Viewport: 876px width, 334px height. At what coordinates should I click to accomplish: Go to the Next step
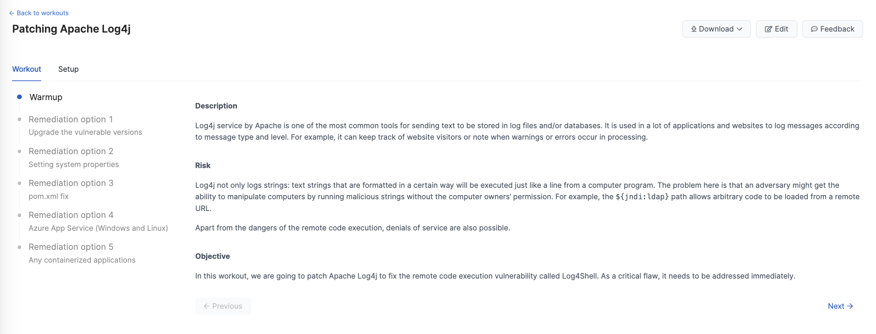tap(840, 306)
